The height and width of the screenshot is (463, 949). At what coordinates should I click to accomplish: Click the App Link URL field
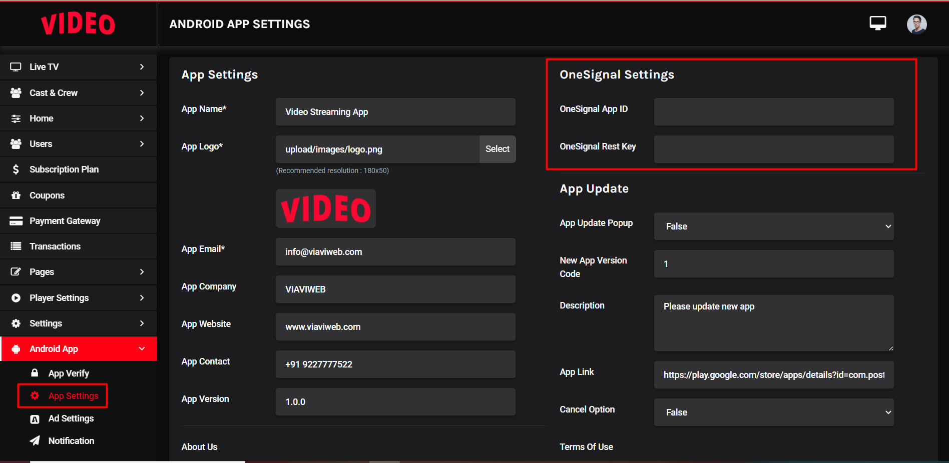tap(774, 375)
